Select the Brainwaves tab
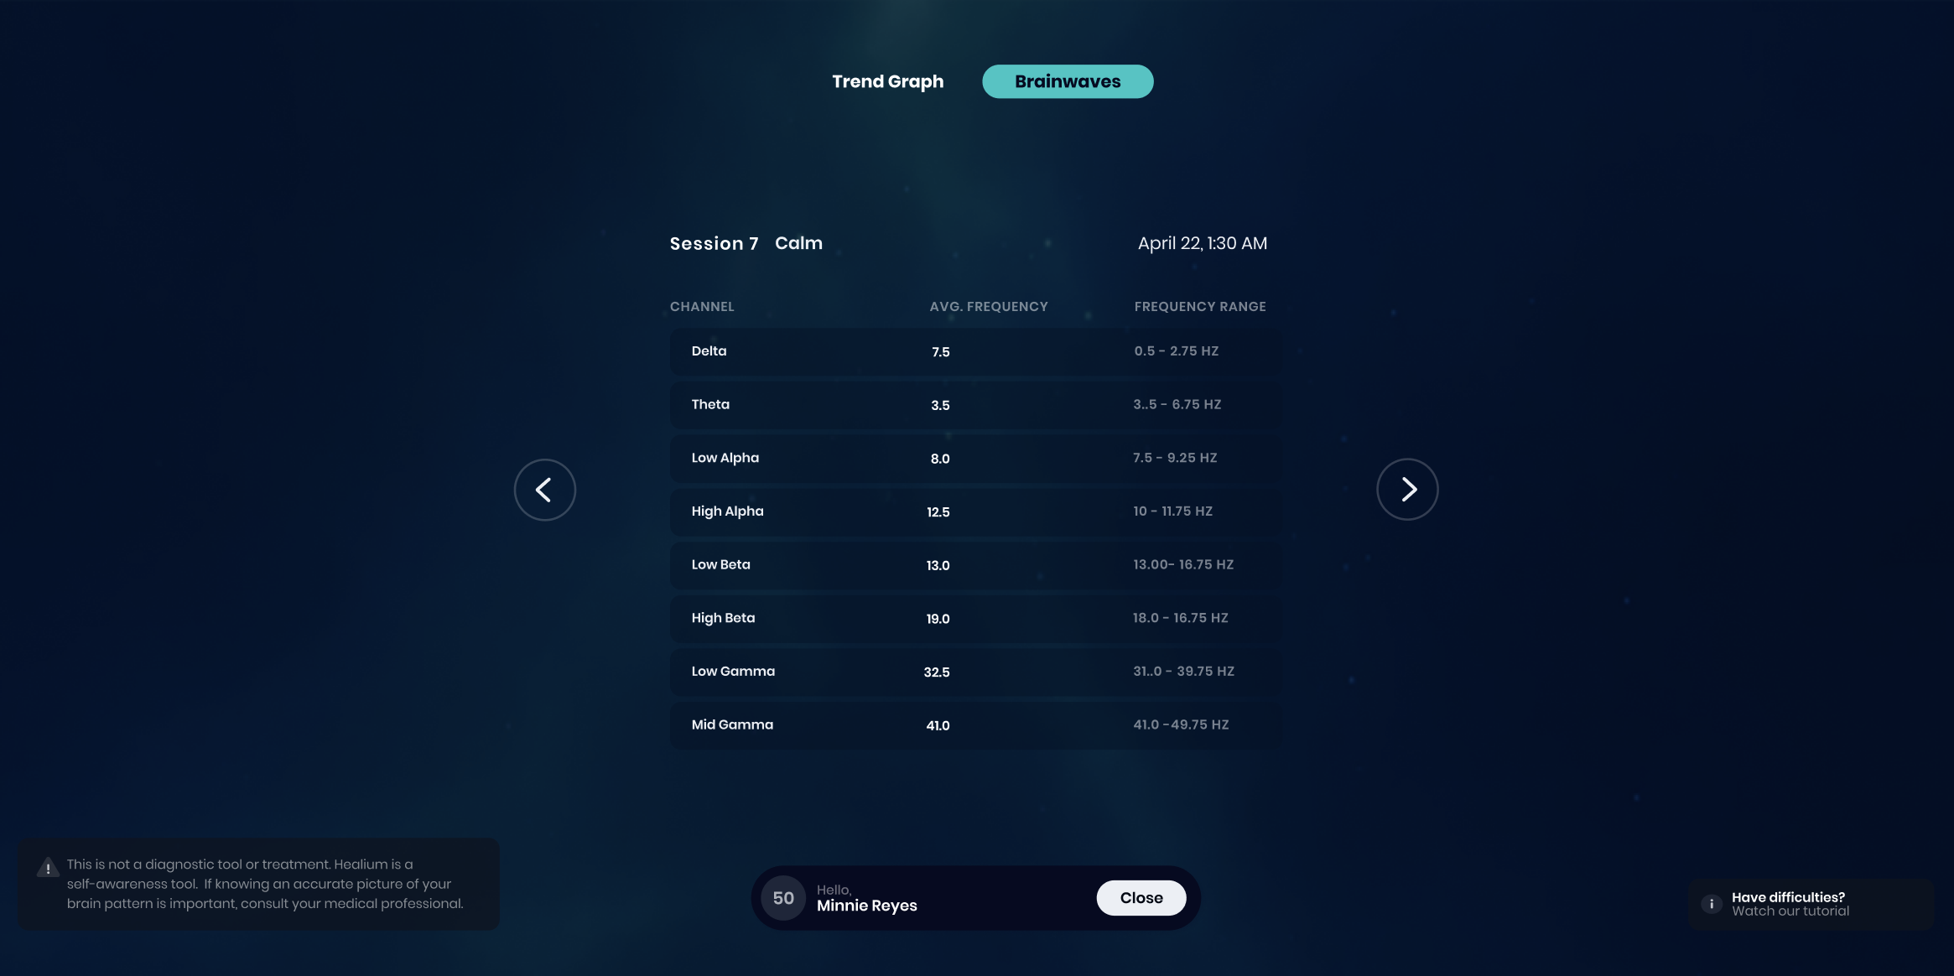 pos(1068,81)
